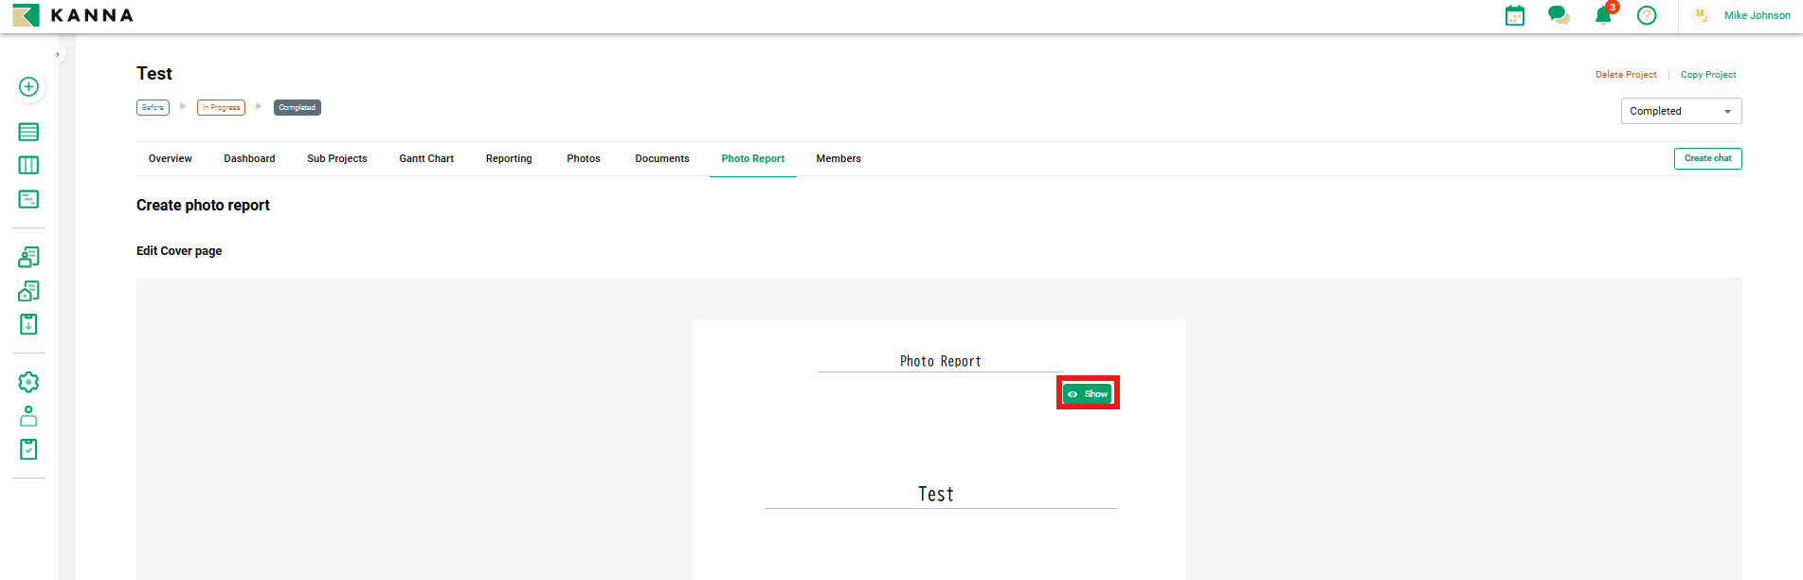
Task: Expand the collapsed sidebar with chevron
Action: click(x=58, y=55)
